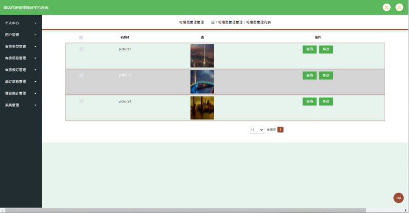
Task: Click the home icon in breadcrumb
Action: pos(213,22)
